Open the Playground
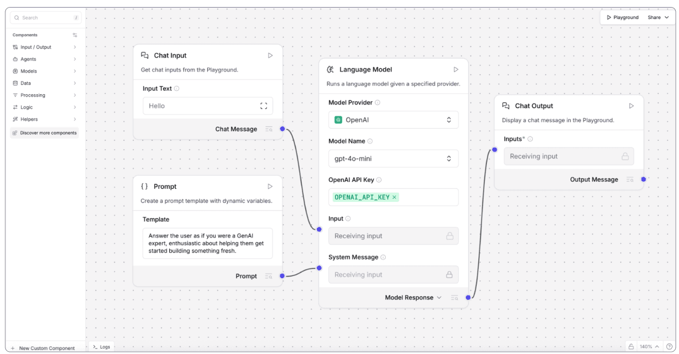The image size is (679, 354). pos(622,17)
